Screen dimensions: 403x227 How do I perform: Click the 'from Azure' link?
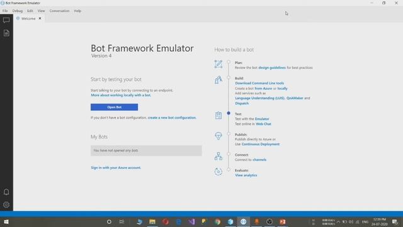263,88
